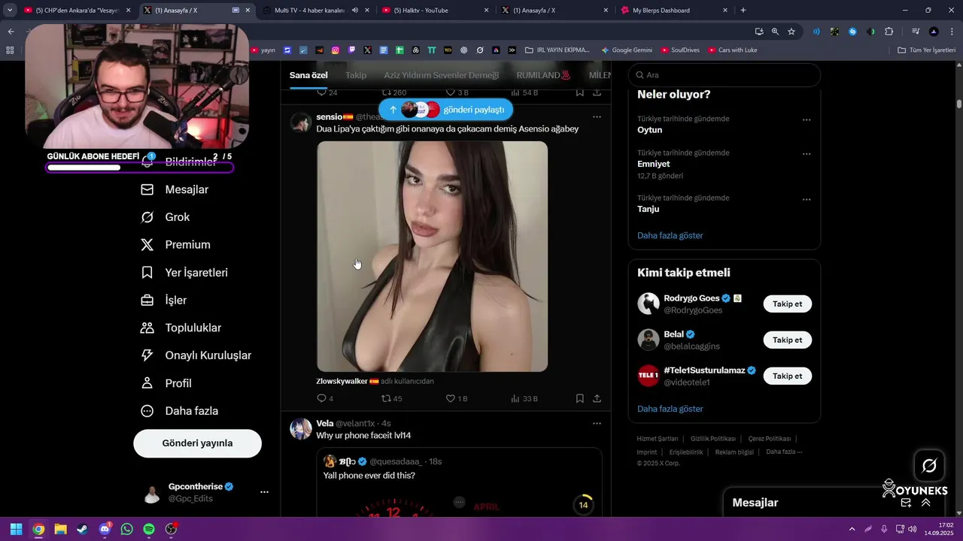The height and width of the screenshot is (541, 963).
Task: Switch to Takip timeline tab
Action: 356,75
